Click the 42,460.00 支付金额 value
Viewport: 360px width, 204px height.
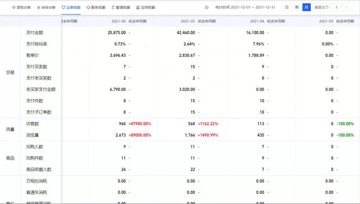pos(186,33)
